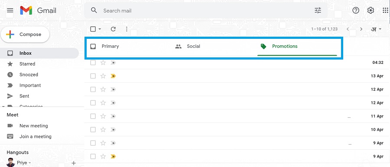Viewport: 390px width, 167px height.
Task: Star the email dated 11 Apr
Action: coord(103,116)
